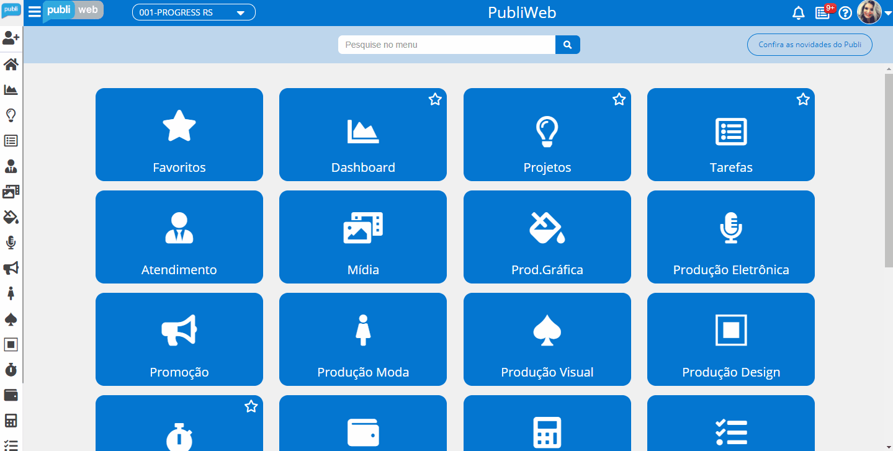
Task: Open the Produção Design tile
Action: (x=731, y=339)
